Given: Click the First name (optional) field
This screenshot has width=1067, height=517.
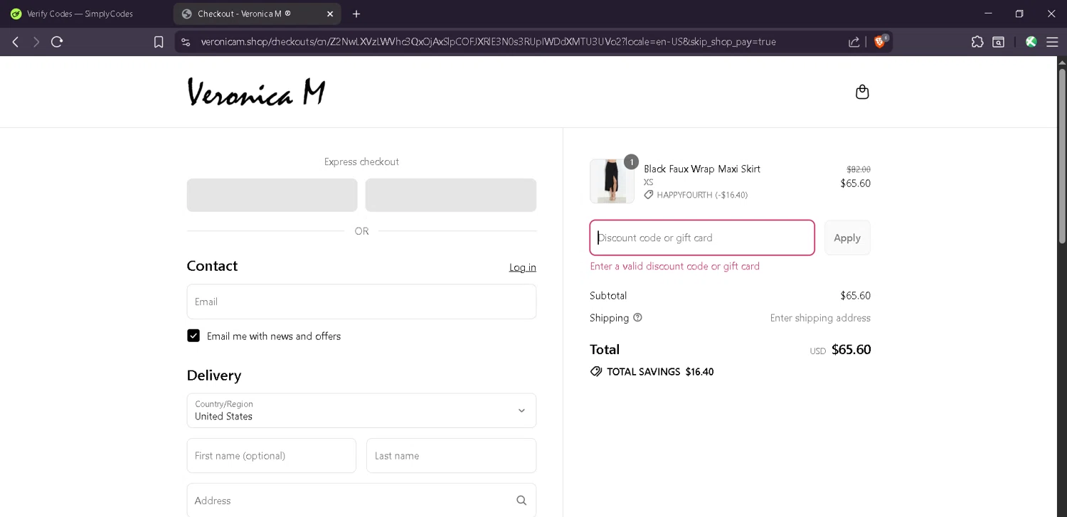Looking at the screenshot, I should pyautogui.click(x=272, y=456).
